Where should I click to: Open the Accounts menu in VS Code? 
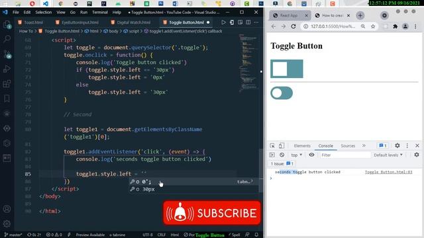pyautogui.click(x=7, y=209)
